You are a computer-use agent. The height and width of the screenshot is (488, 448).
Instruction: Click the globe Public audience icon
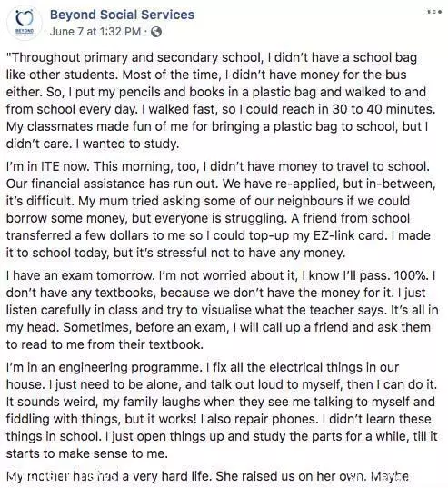[x=156, y=32]
